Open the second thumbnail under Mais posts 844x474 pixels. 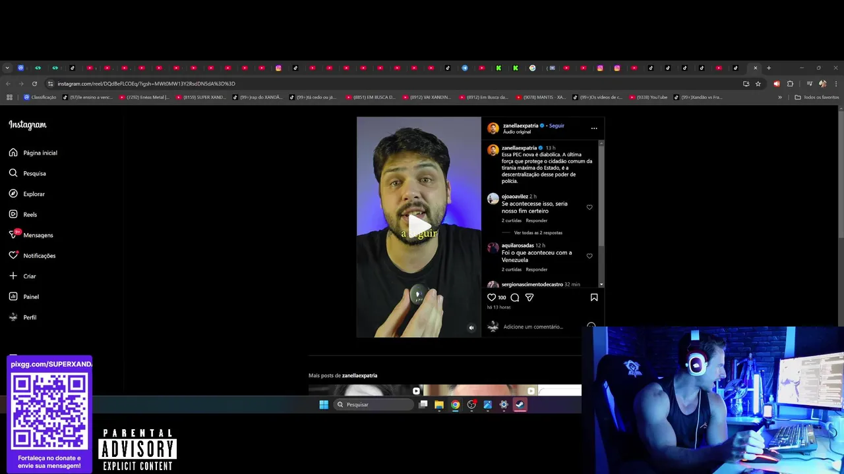coord(480,390)
